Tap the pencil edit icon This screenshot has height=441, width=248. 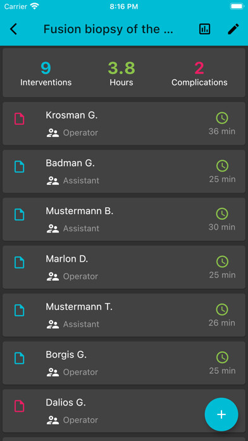tap(233, 29)
